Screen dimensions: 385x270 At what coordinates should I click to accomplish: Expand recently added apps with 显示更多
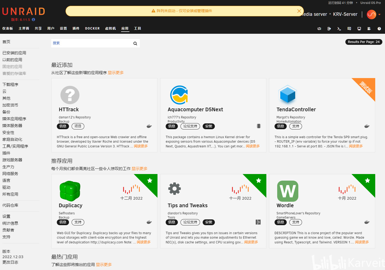[116, 73]
